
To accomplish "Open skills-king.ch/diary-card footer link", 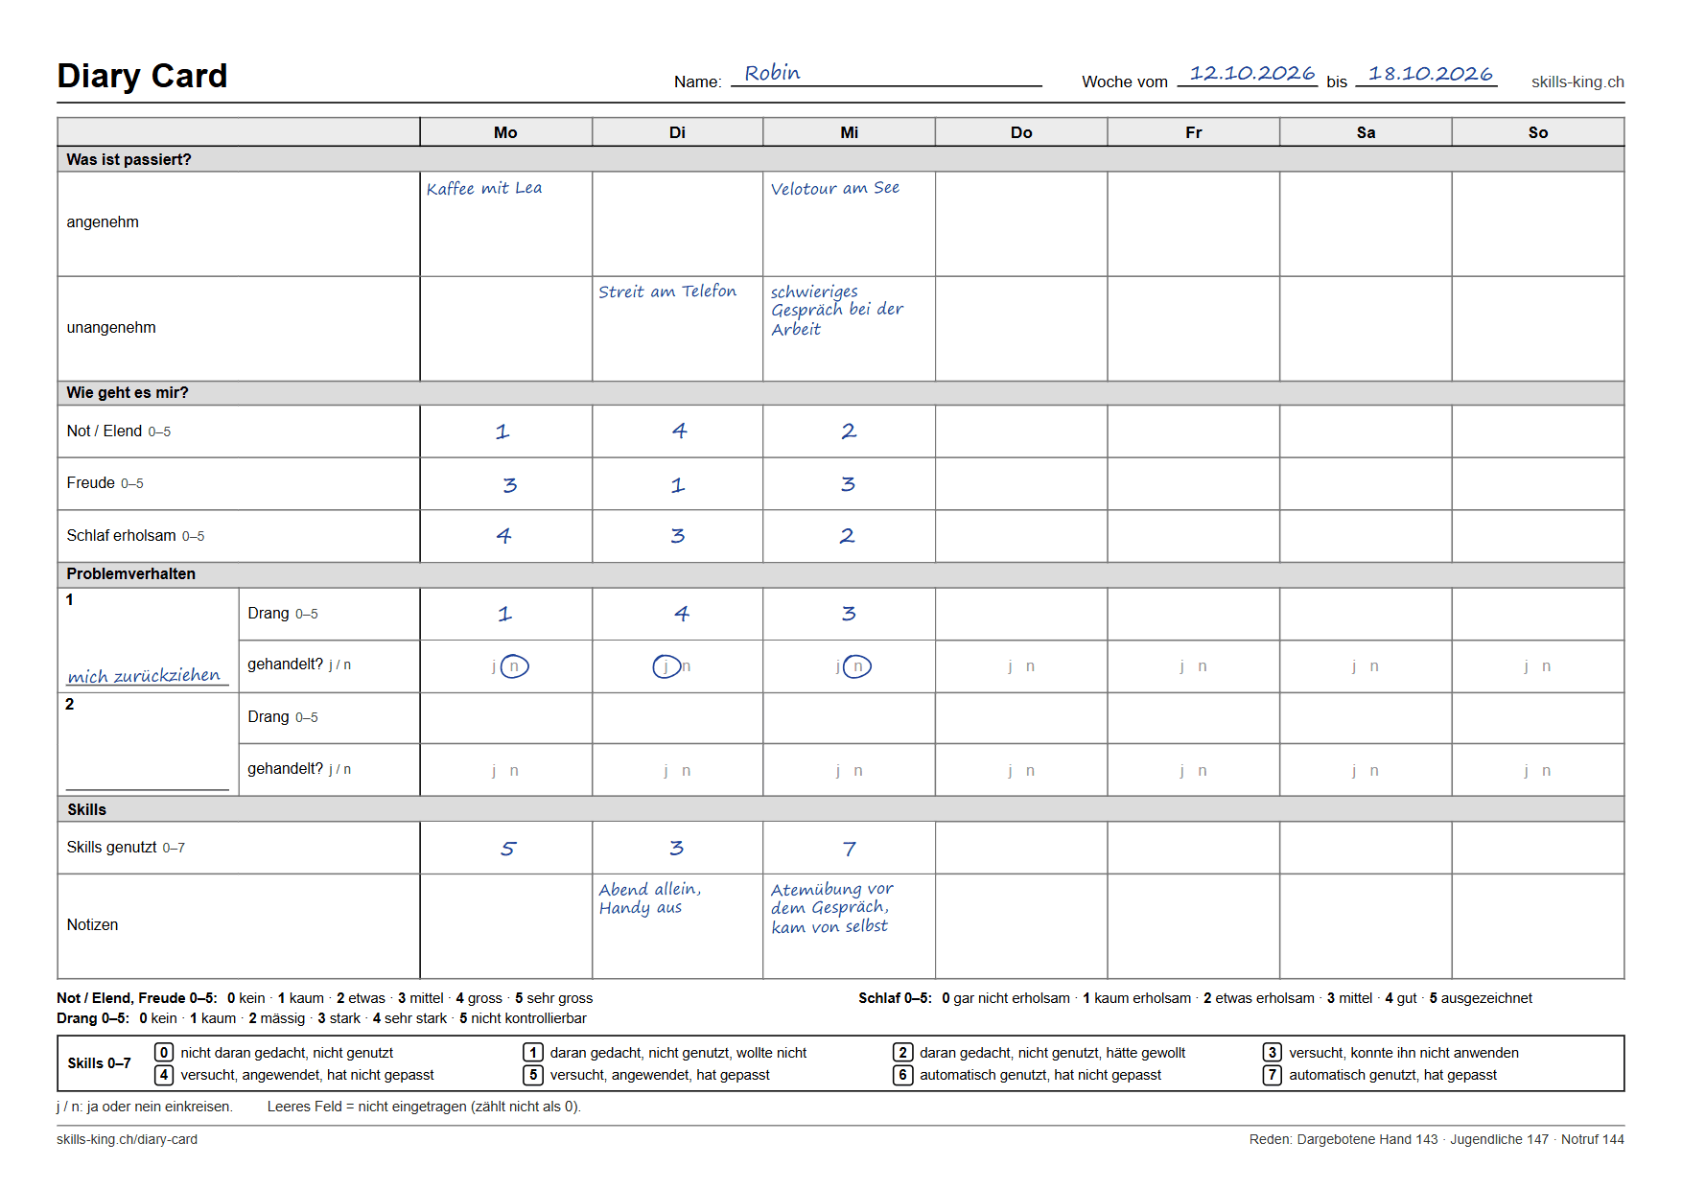I will tap(127, 1139).
